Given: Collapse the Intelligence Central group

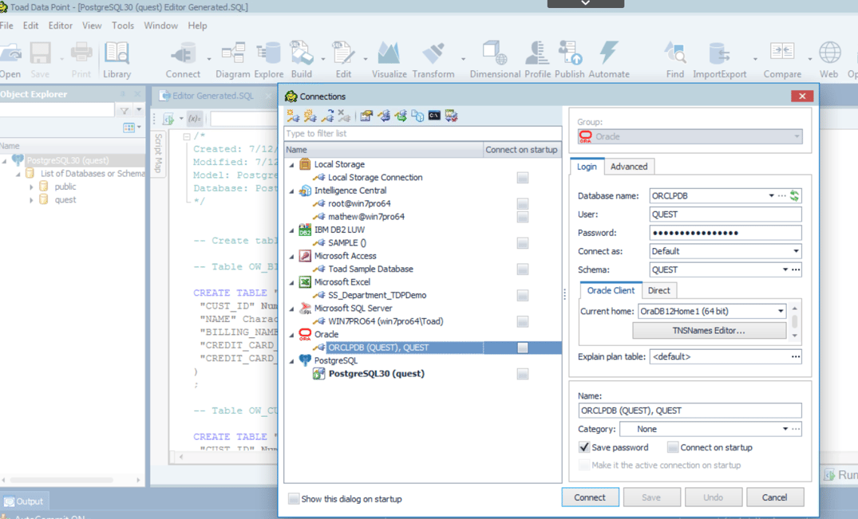Looking at the screenshot, I should pos(291,191).
